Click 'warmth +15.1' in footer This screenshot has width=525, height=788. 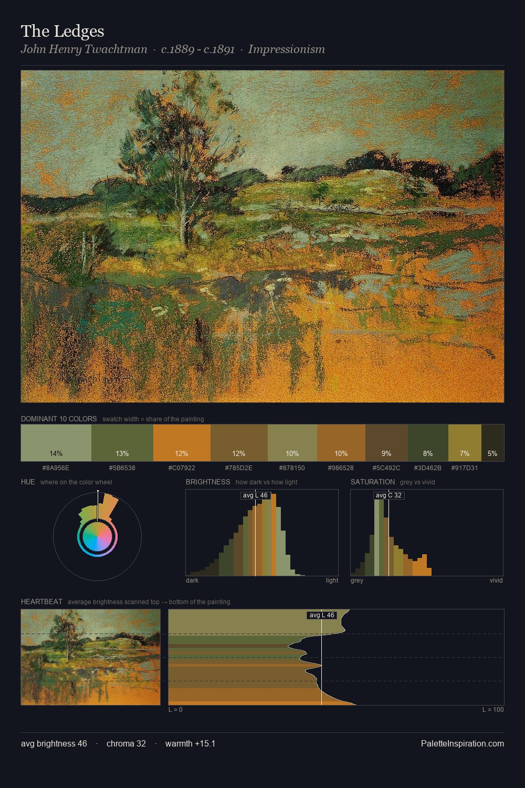(190, 743)
